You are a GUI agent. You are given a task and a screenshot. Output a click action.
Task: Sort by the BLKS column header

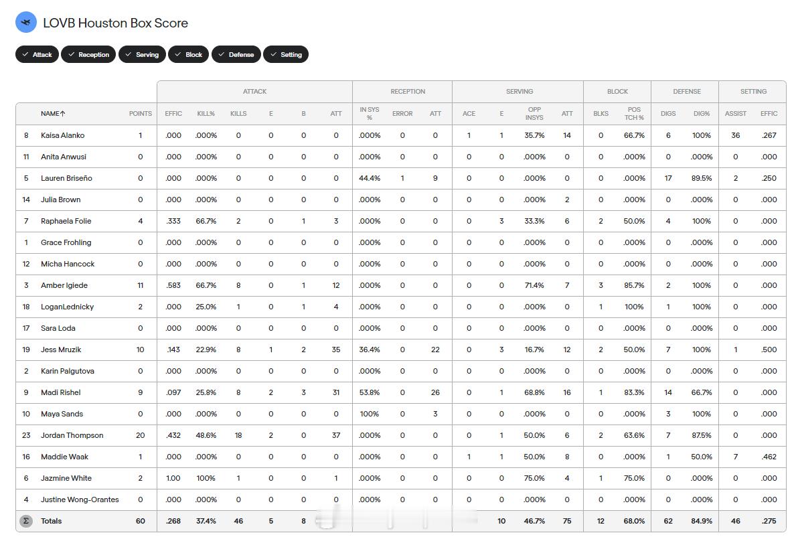coord(601,113)
